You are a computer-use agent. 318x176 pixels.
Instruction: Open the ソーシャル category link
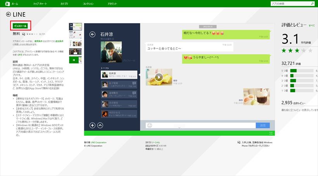(x=156, y=143)
